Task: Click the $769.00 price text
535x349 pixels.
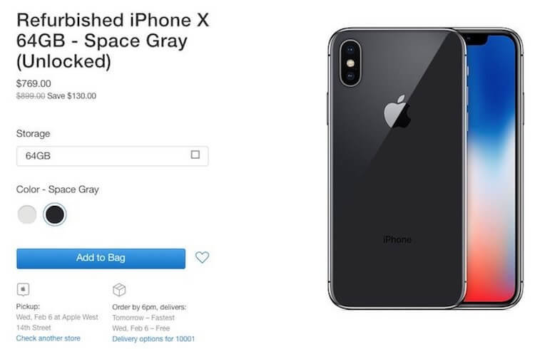Action: (x=34, y=83)
